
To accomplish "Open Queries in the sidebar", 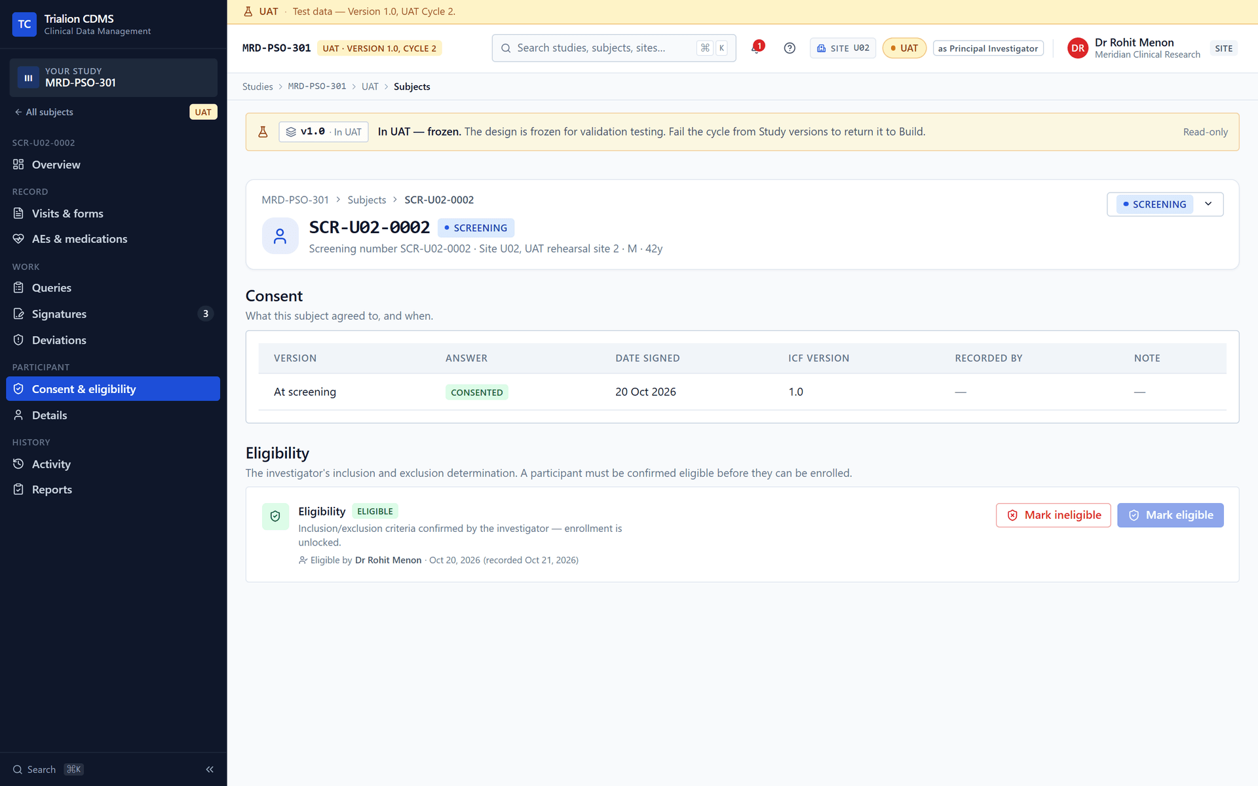I will (x=113, y=288).
